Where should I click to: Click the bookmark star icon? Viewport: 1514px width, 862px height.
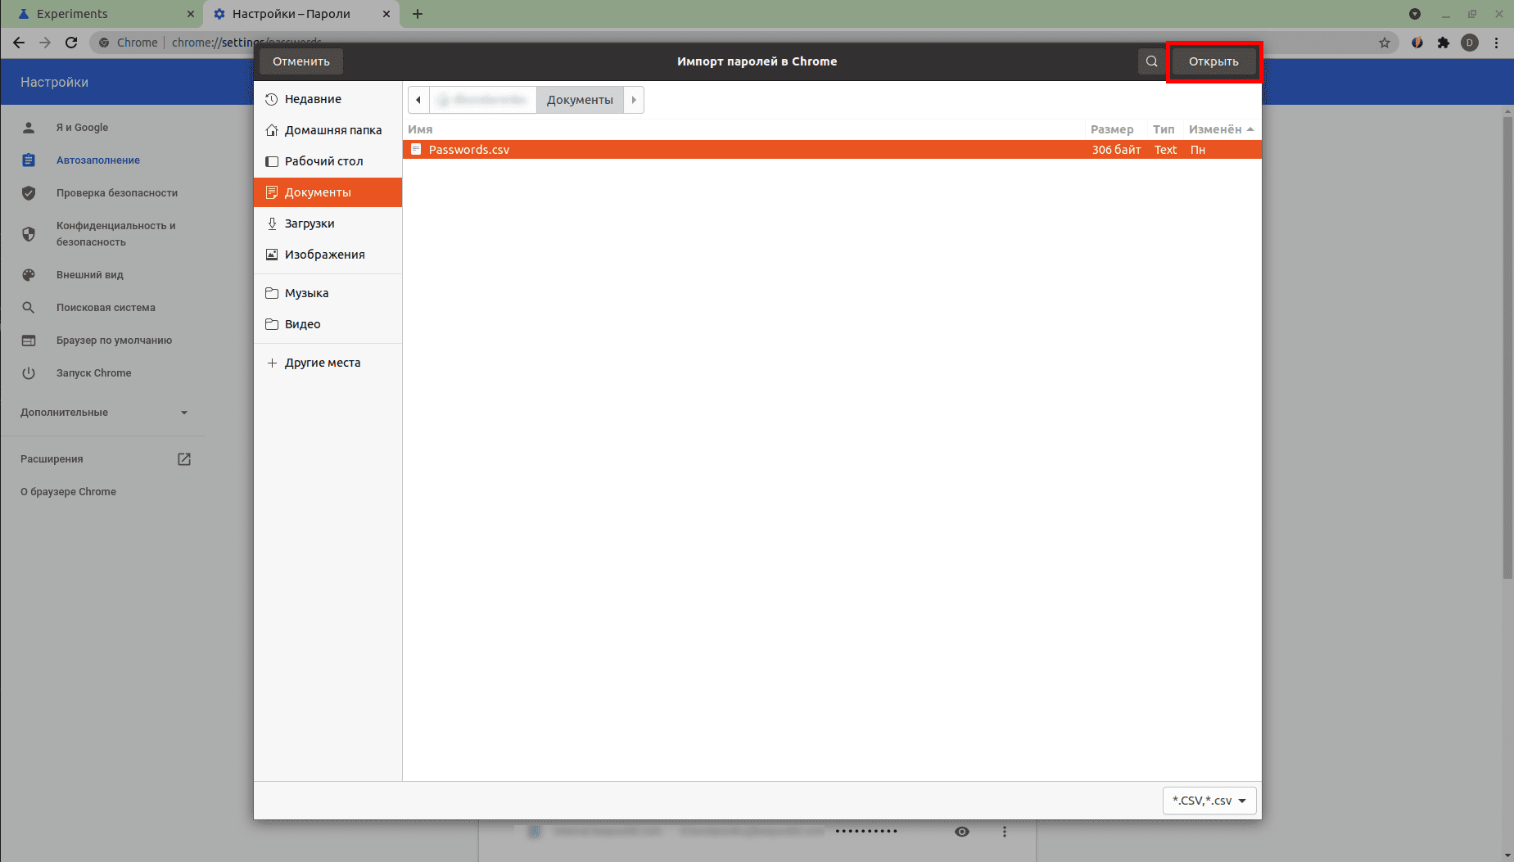point(1385,43)
